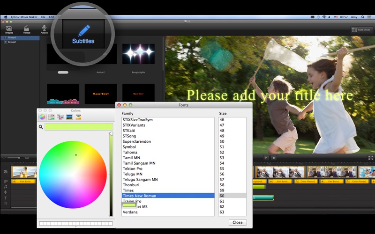The height and width of the screenshot is (234, 375).
Task: Open the Apple menu
Action: coord(6,17)
